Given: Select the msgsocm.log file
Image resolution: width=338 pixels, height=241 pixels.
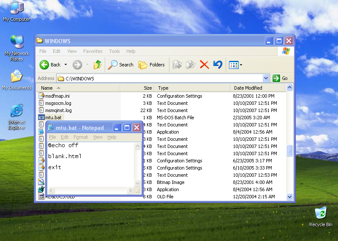Looking at the screenshot, I should pyautogui.click(x=58, y=103).
